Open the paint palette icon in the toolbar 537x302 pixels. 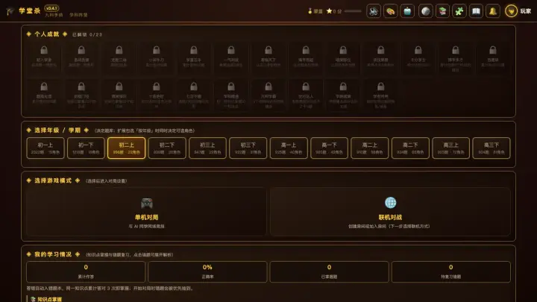[x=390, y=11]
